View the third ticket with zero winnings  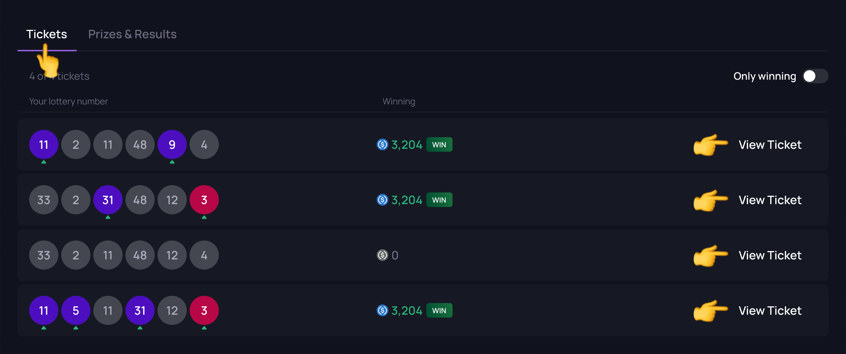(770, 255)
